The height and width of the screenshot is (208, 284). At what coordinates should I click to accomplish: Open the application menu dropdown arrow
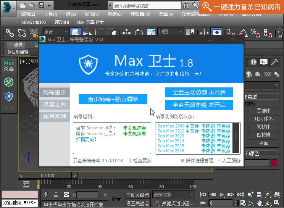click(14, 8)
